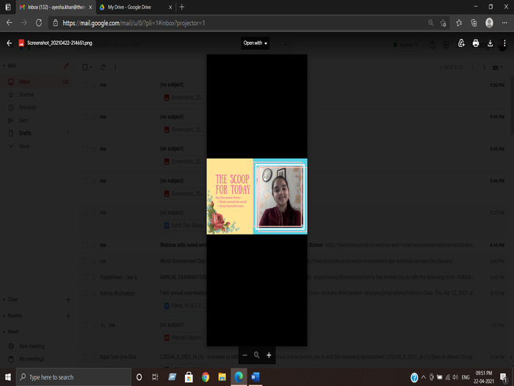Click 'New meeting' in Meet section
The height and width of the screenshot is (386, 514).
pyautogui.click(x=32, y=346)
